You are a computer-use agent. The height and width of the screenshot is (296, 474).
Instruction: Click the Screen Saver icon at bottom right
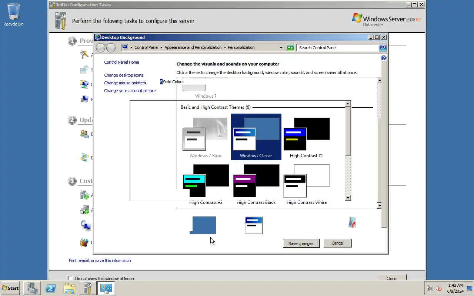pyautogui.click(x=352, y=222)
